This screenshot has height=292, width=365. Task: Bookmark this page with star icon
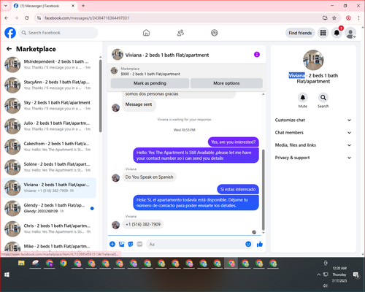334,18
